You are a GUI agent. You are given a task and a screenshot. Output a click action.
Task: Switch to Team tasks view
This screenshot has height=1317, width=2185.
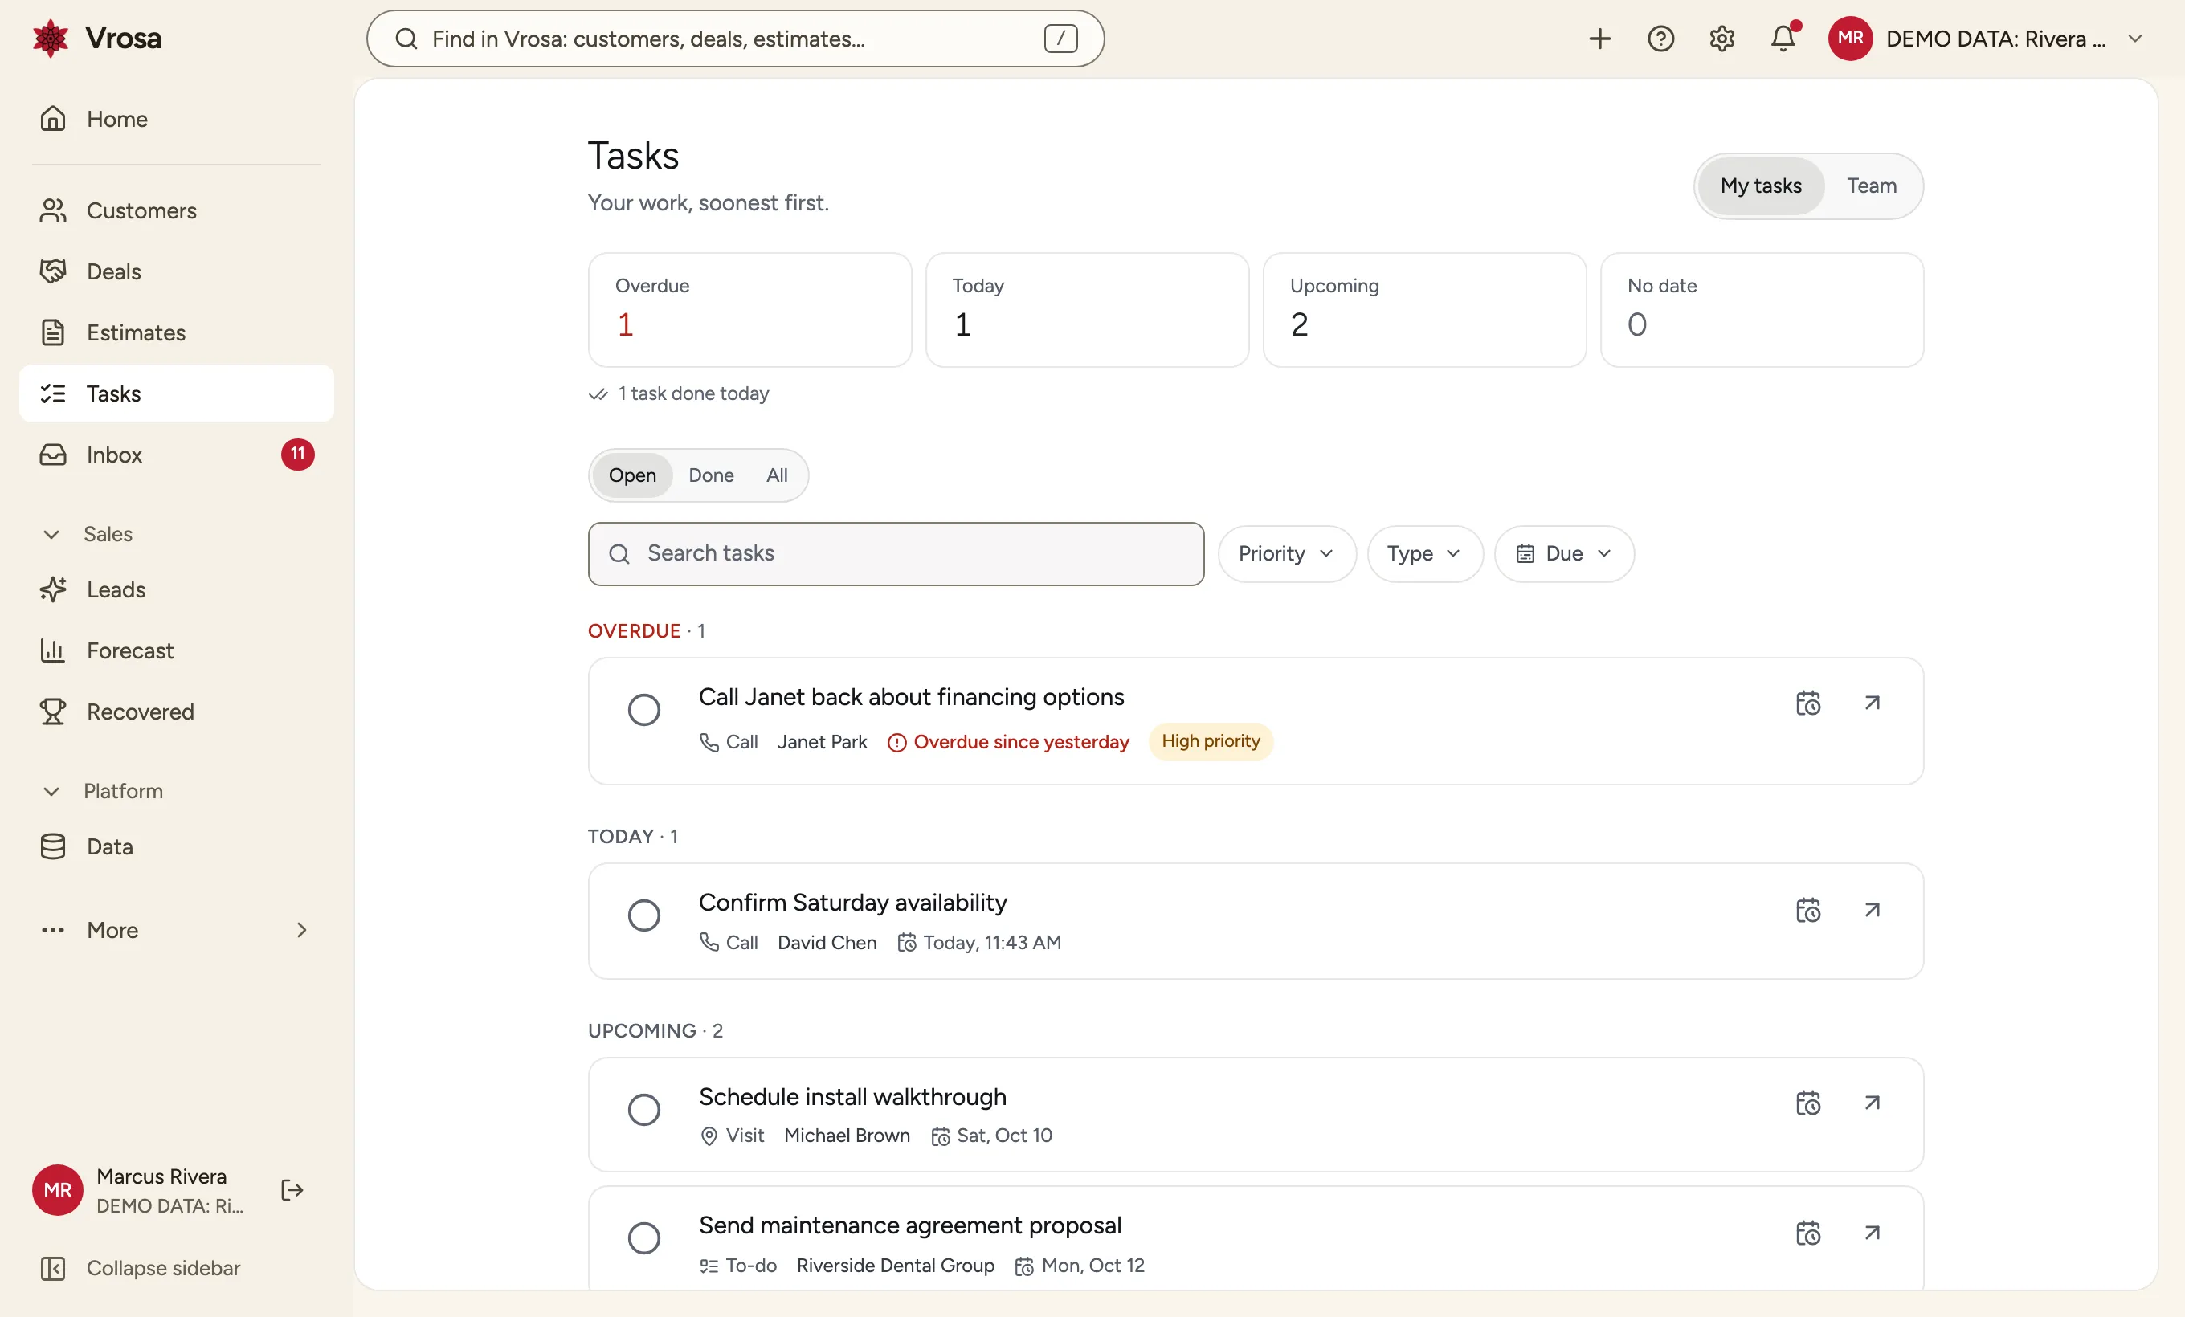point(1871,186)
